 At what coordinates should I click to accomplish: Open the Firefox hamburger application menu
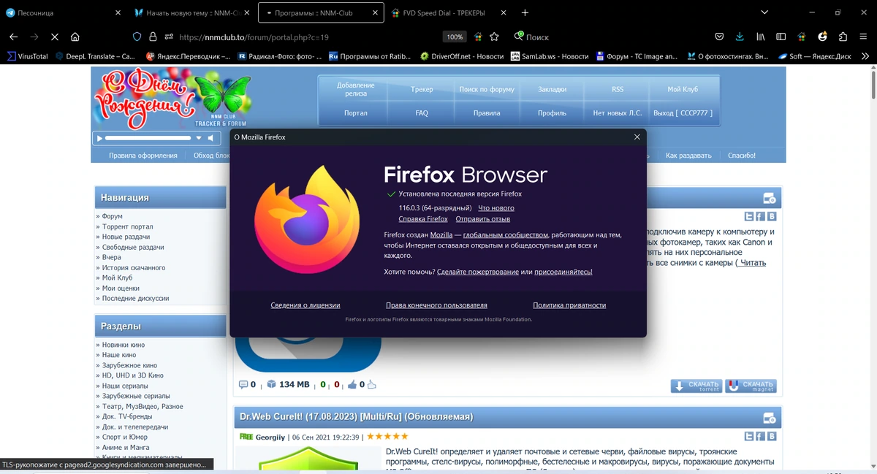click(863, 37)
